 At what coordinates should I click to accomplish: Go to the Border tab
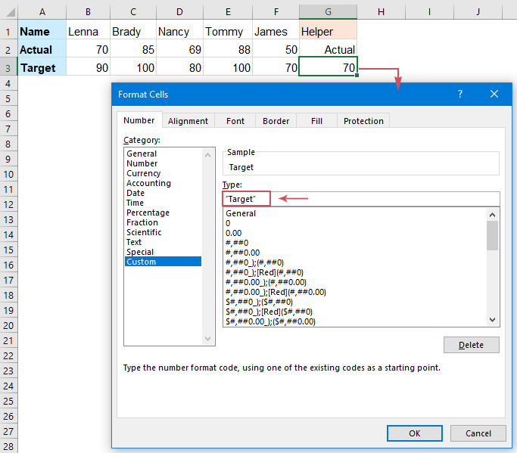click(276, 121)
